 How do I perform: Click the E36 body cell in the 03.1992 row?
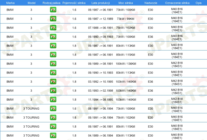click(151, 82)
